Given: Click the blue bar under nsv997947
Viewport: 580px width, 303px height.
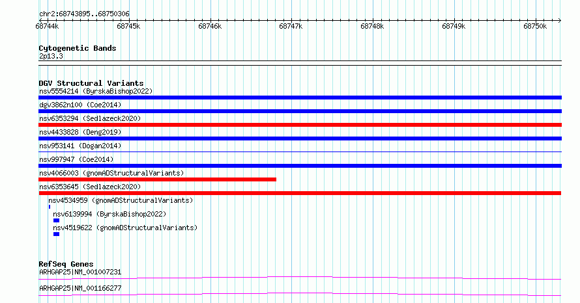Looking at the screenshot, I should (300, 166).
